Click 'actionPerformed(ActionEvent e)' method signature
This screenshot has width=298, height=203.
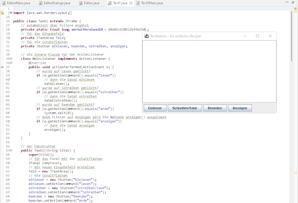pos(81,67)
